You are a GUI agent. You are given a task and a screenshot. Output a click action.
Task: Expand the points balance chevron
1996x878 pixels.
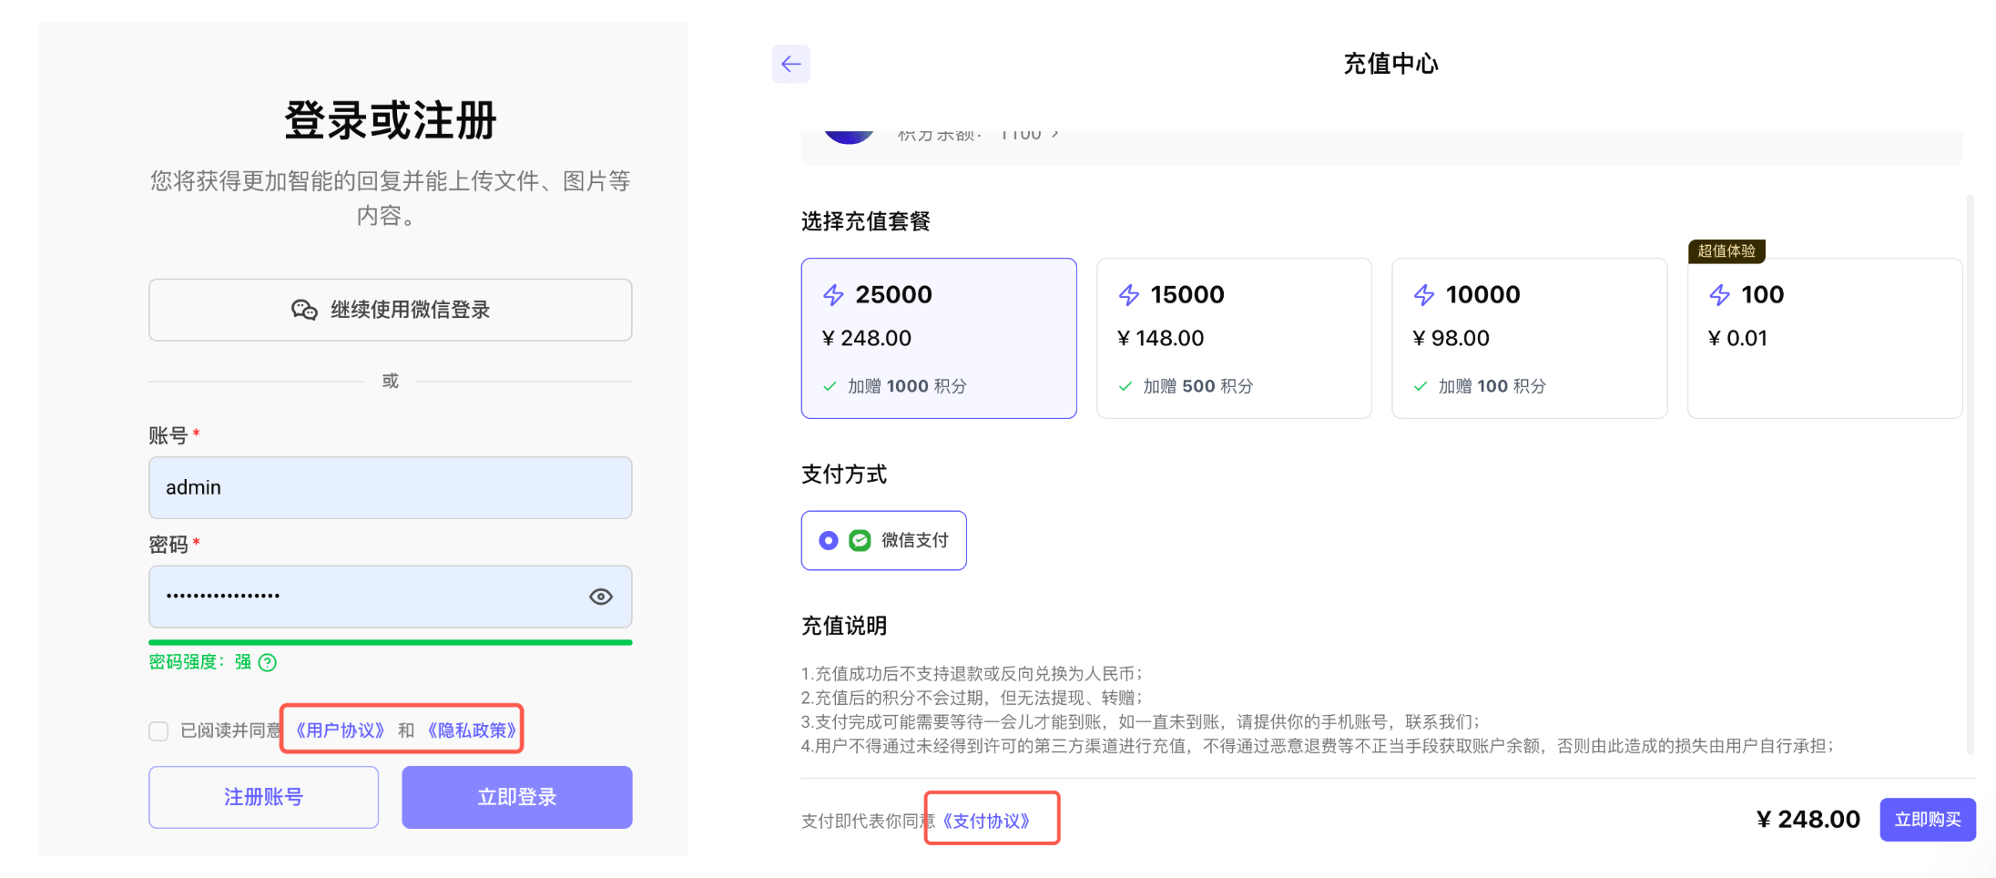[1055, 134]
